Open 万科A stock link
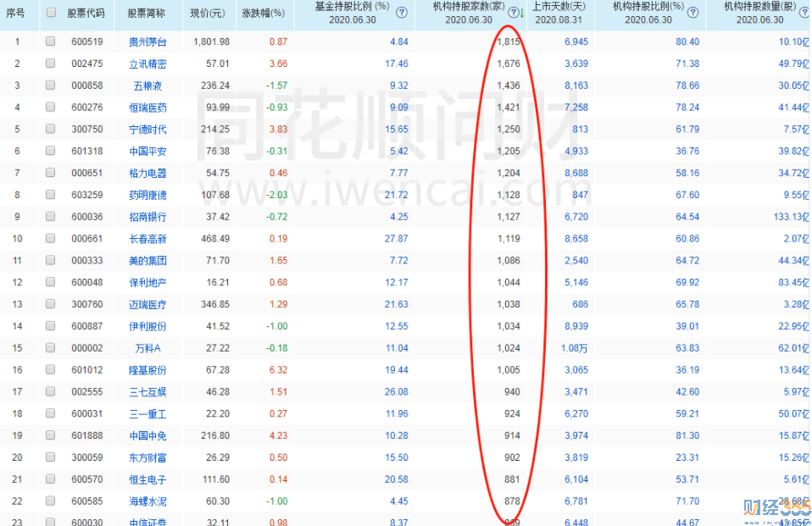The height and width of the screenshot is (526, 812). tap(147, 348)
